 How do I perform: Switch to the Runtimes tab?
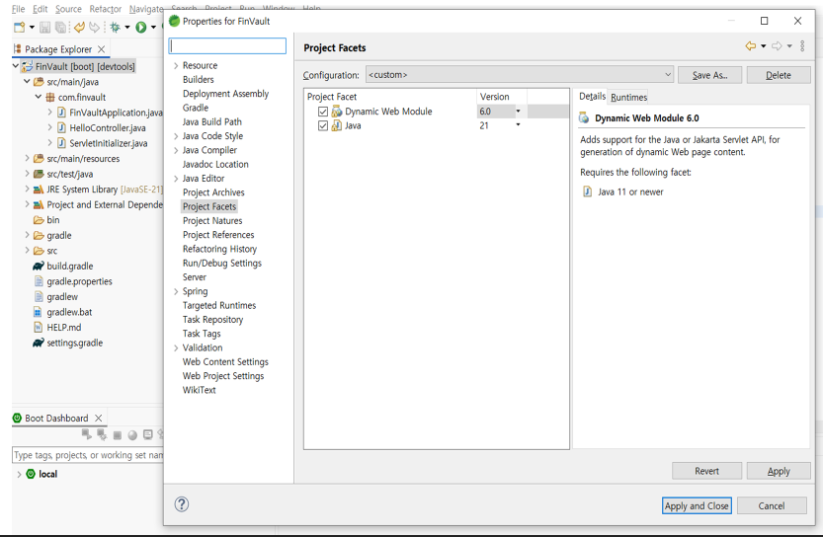(x=628, y=97)
